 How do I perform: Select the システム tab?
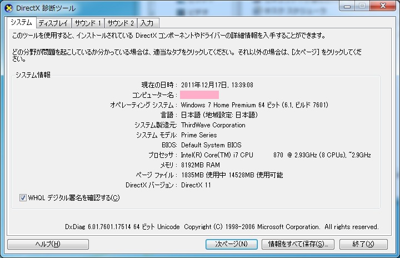click(x=21, y=23)
